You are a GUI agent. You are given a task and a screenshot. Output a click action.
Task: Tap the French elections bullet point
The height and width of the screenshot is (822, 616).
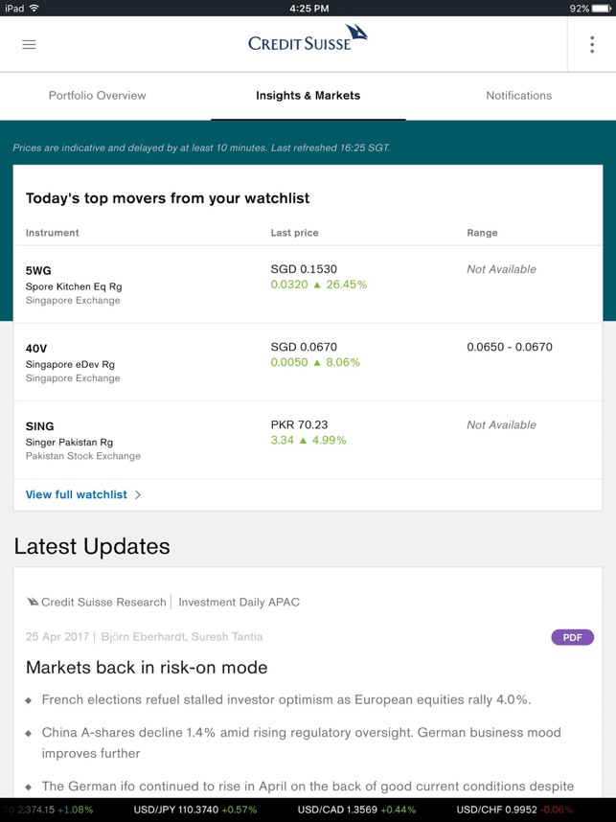[x=286, y=699]
